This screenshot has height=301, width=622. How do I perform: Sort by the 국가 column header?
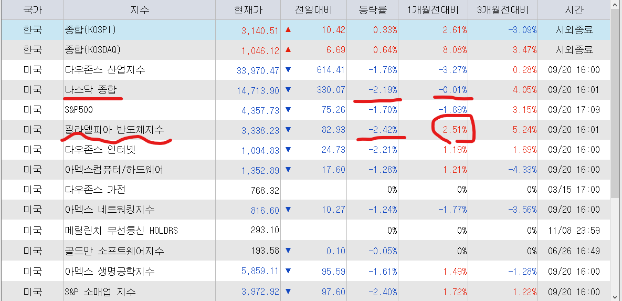32,10
